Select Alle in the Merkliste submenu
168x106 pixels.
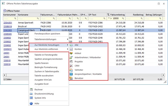(76, 45)
